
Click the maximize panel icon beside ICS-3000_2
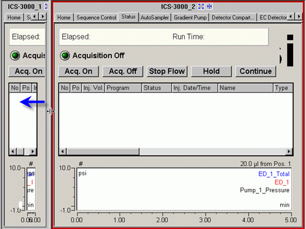pos(201,7)
